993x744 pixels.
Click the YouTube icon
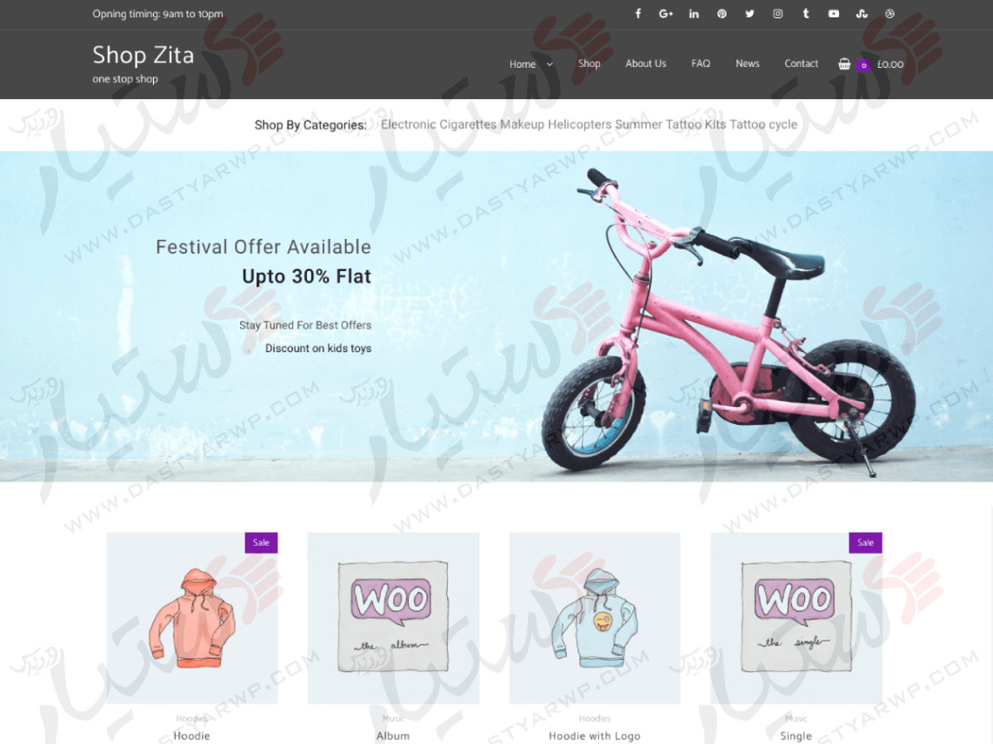coord(833,13)
